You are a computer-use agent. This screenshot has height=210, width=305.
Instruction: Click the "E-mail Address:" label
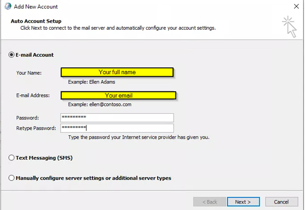(33, 95)
